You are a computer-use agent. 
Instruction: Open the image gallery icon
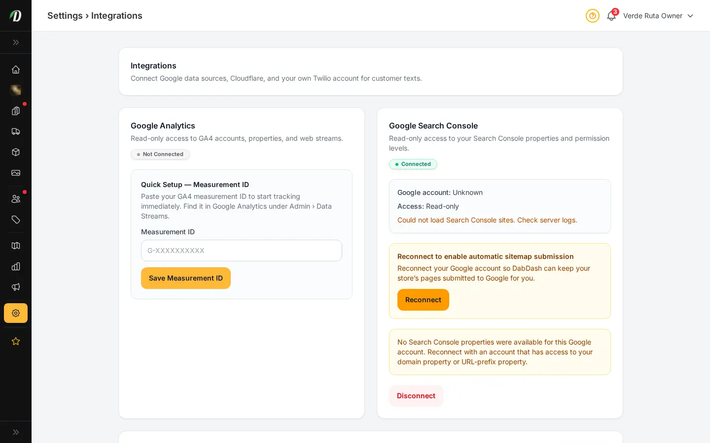[16, 173]
